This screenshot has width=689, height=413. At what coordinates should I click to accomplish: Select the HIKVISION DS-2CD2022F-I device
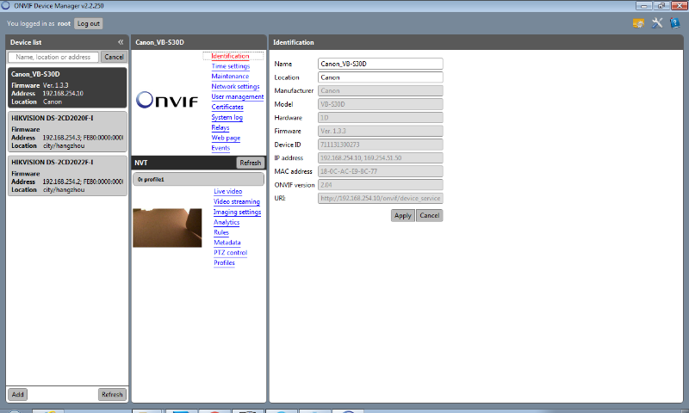(x=67, y=176)
